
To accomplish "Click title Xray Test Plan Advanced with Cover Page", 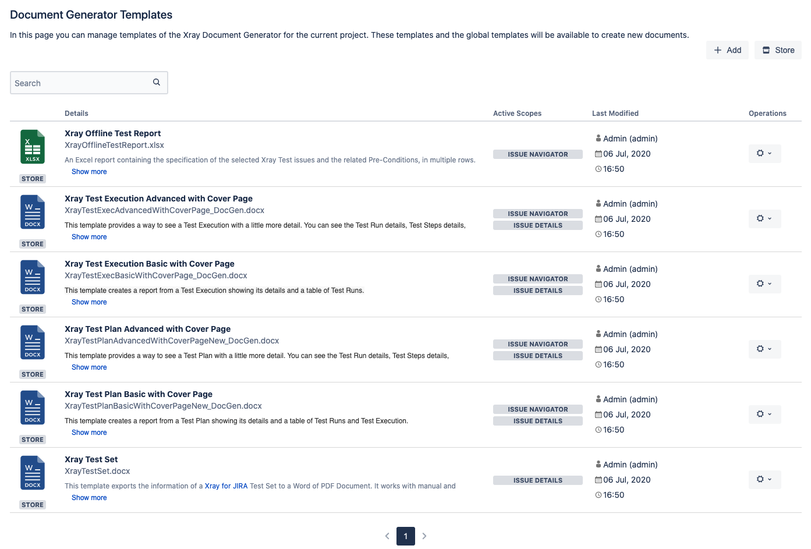I will point(147,329).
